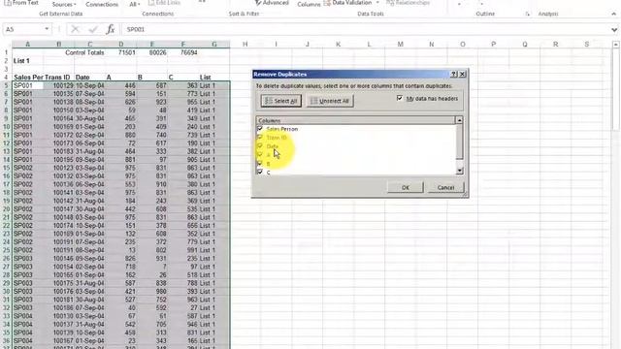Viewport: 621px width, 349px height.
Task: Open the Name Box dropdown
Action: pos(47,29)
